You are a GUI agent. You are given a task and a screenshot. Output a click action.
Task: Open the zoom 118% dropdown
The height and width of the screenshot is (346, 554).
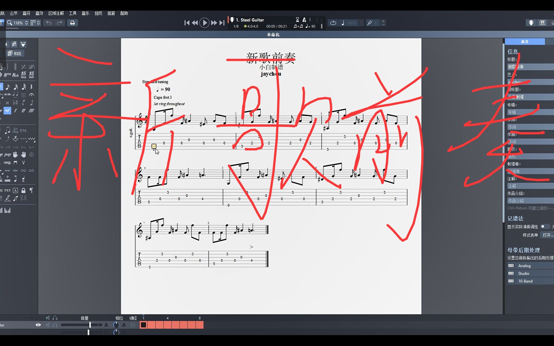(18, 23)
